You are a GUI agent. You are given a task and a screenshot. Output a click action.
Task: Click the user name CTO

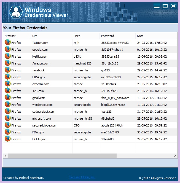77,125
